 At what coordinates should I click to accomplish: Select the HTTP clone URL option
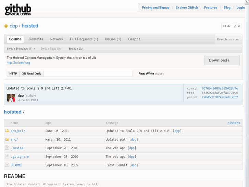(13, 74)
